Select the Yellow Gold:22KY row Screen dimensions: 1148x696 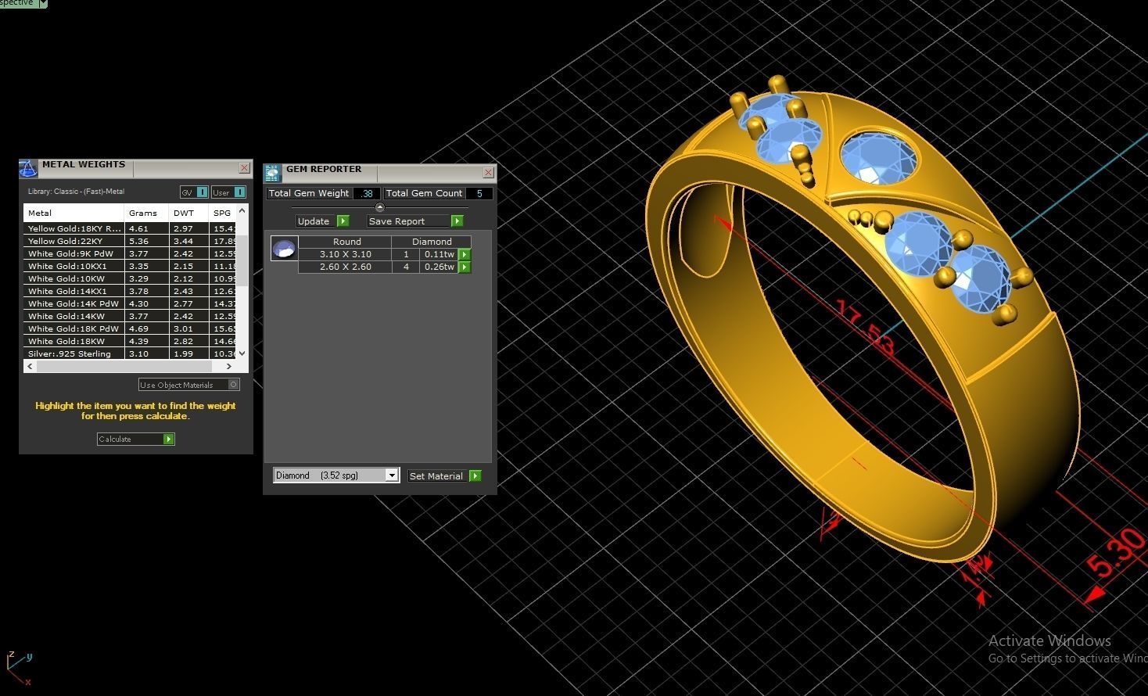(130, 241)
